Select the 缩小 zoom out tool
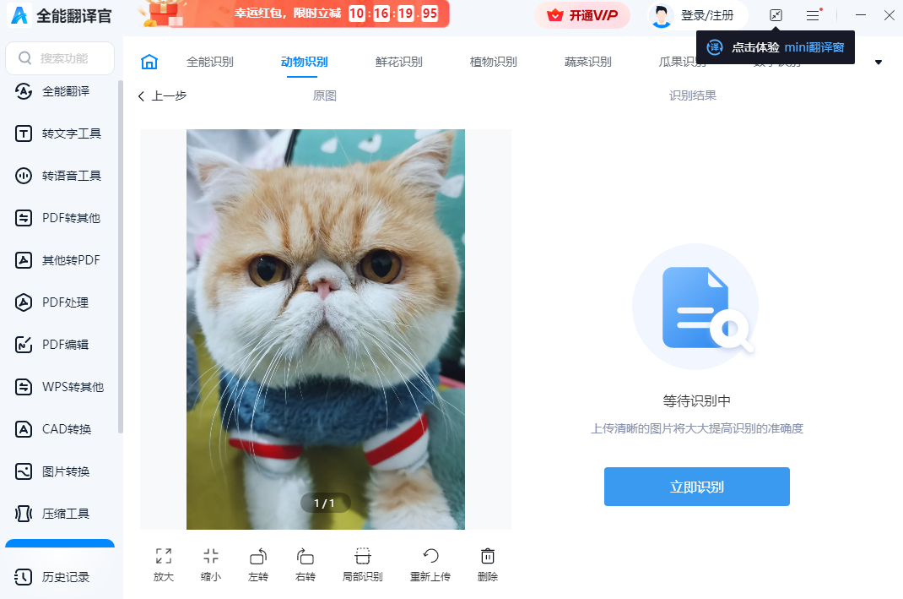The height and width of the screenshot is (599, 903). (x=210, y=563)
